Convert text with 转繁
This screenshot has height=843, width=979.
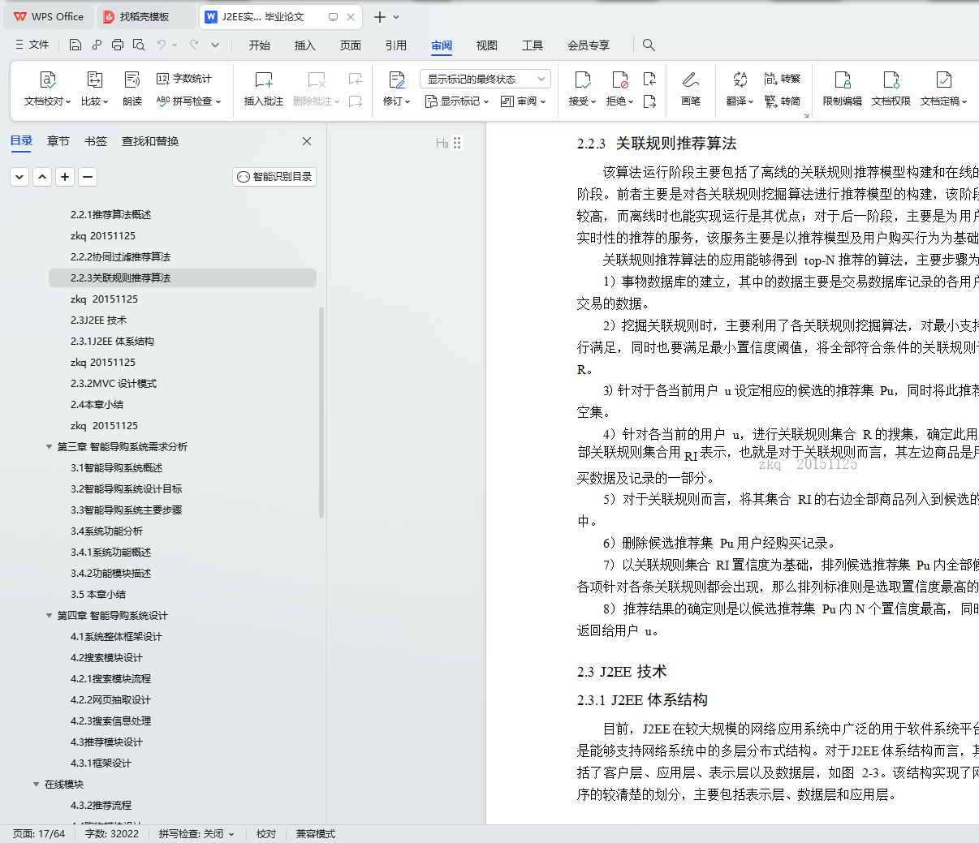pos(783,79)
